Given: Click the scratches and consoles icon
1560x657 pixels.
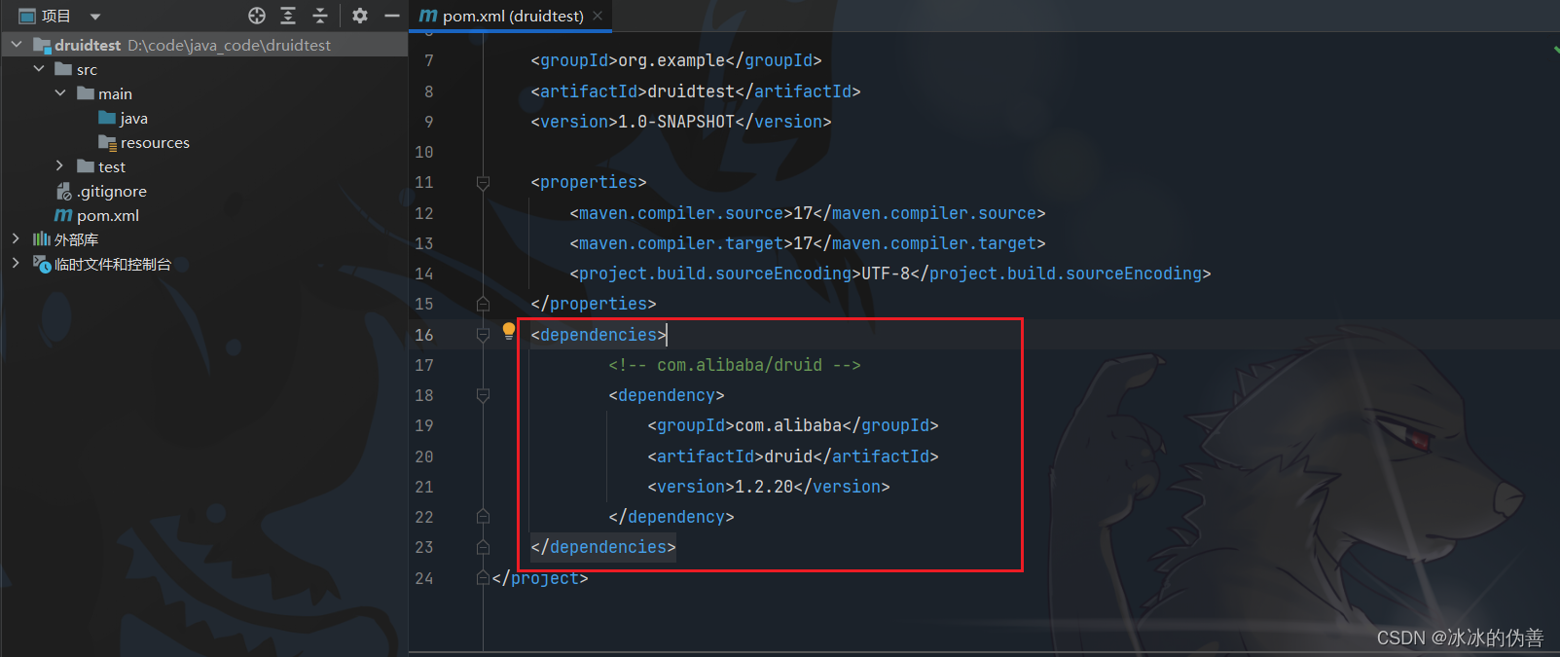Looking at the screenshot, I should tap(42, 264).
